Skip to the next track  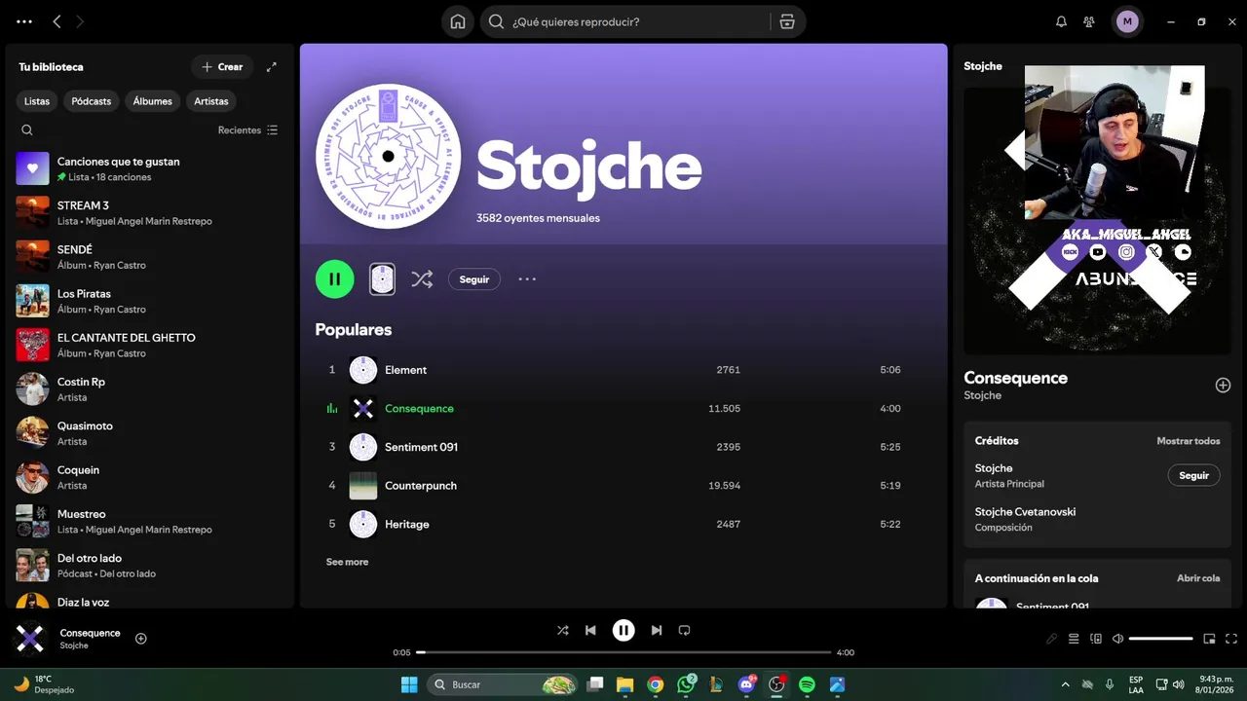(657, 630)
